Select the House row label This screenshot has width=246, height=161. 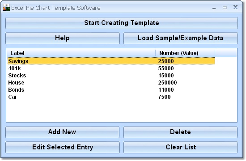click(x=16, y=83)
